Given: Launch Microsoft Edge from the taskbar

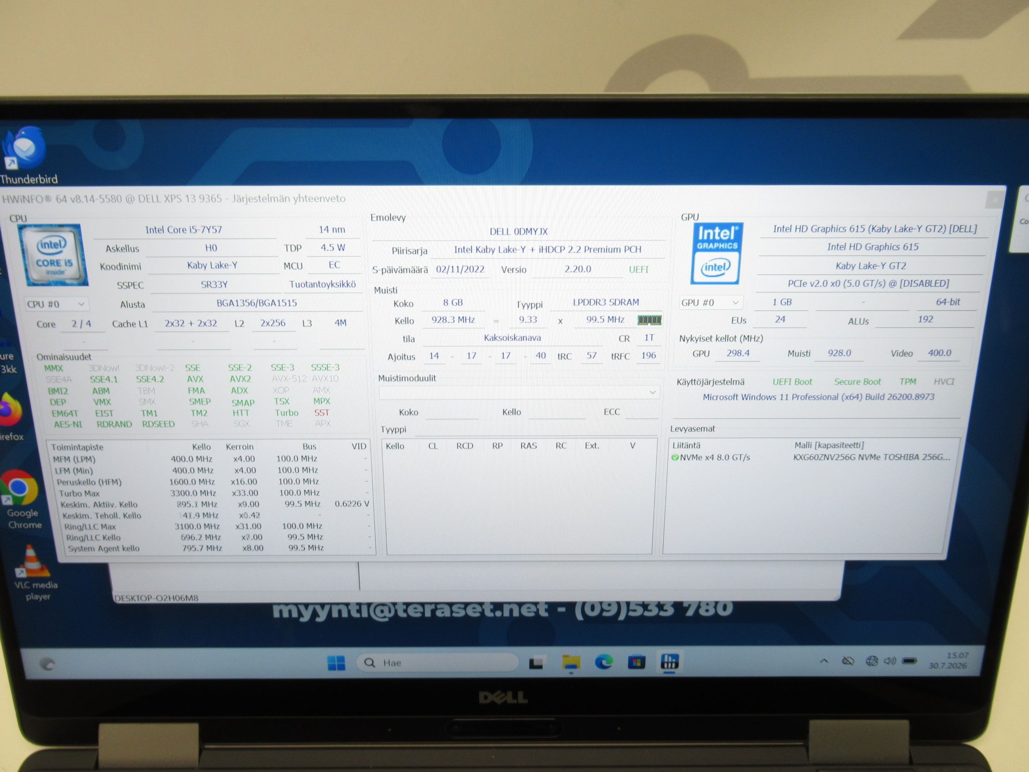Looking at the screenshot, I should [x=603, y=662].
